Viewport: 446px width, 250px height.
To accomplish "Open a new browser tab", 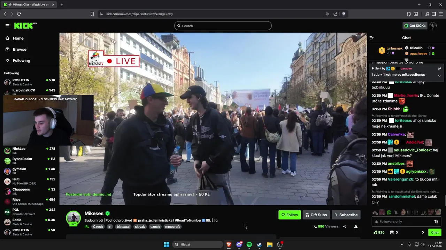I will [62, 5].
